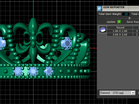Click the collapse arrow handle under Total Gem Weight
The width and height of the screenshot is (139, 104).
pos(129,18)
